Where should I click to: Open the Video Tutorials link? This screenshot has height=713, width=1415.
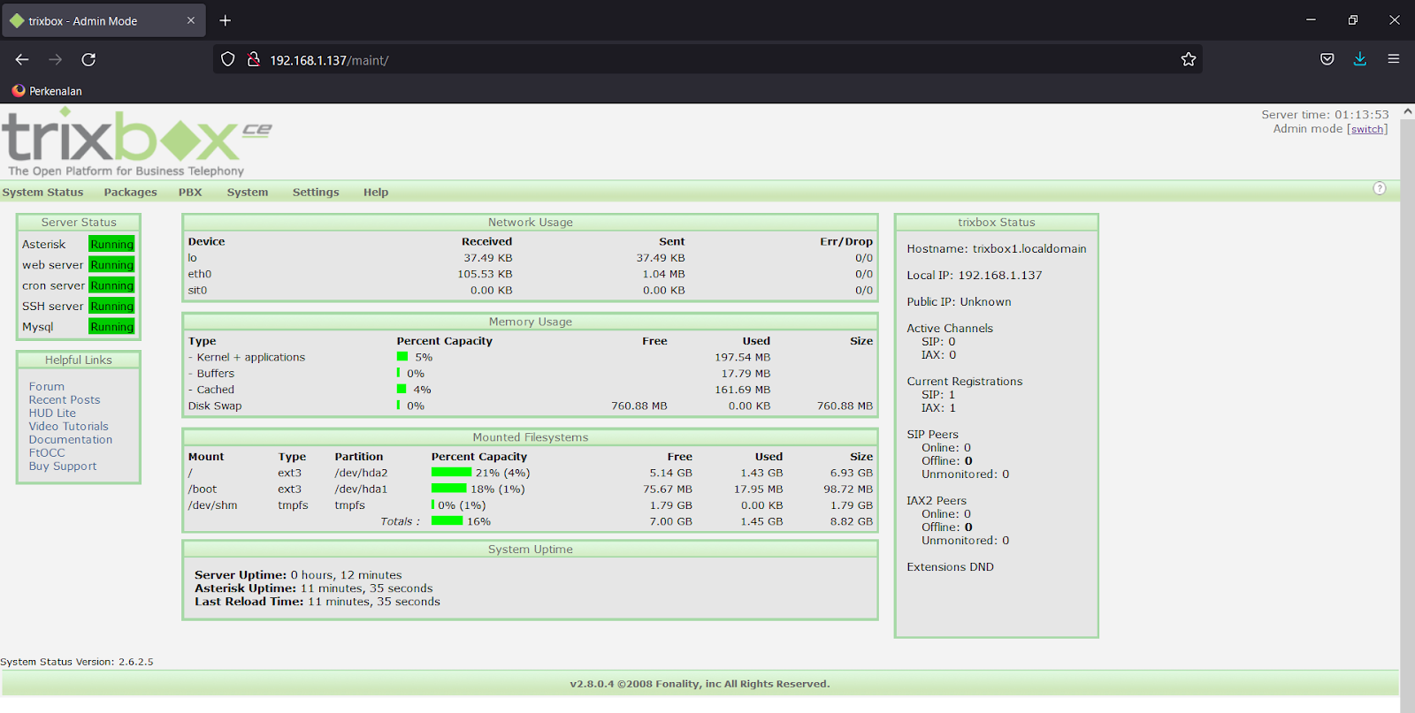(x=68, y=426)
